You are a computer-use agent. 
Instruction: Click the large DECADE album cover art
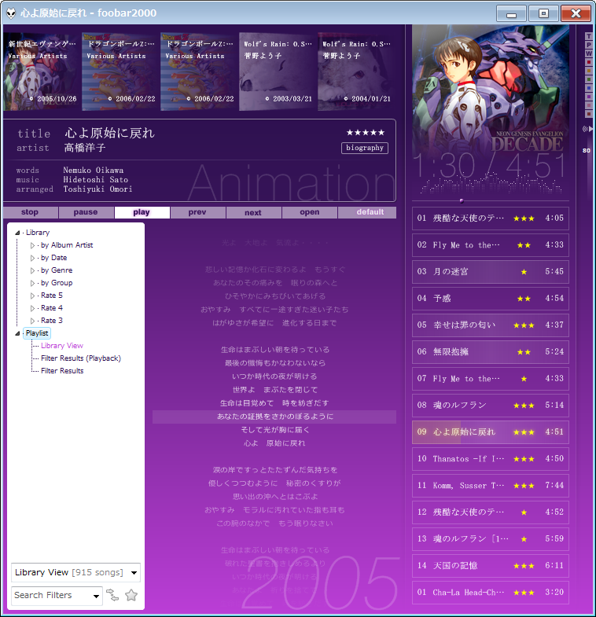click(x=491, y=90)
